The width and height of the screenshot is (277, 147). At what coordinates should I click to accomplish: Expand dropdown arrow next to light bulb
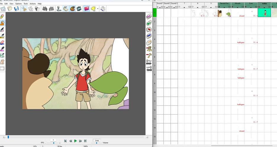(98, 9)
